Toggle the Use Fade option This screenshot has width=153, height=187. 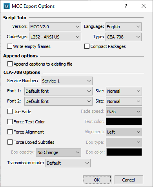click(10, 112)
